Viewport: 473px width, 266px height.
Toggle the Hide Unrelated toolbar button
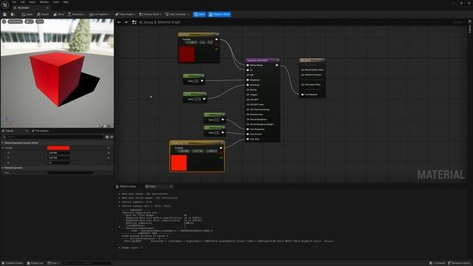[176, 14]
